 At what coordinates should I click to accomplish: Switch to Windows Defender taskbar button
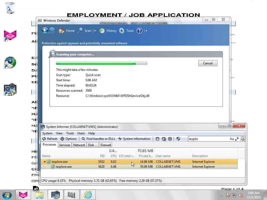pyautogui.click(x=71, y=195)
